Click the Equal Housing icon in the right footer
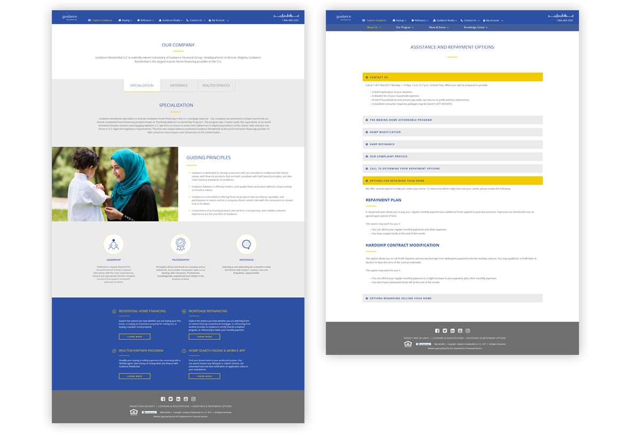The image size is (641, 433). click(x=408, y=344)
